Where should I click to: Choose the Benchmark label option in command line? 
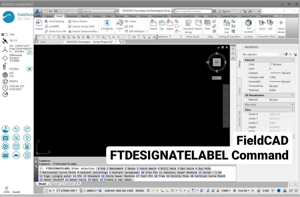[115, 168]
